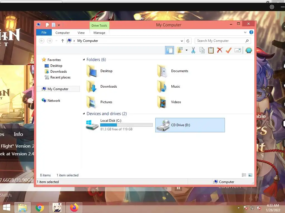Click the folder options checkmark icon
The image size is (285, 213).
coord(180,50)
